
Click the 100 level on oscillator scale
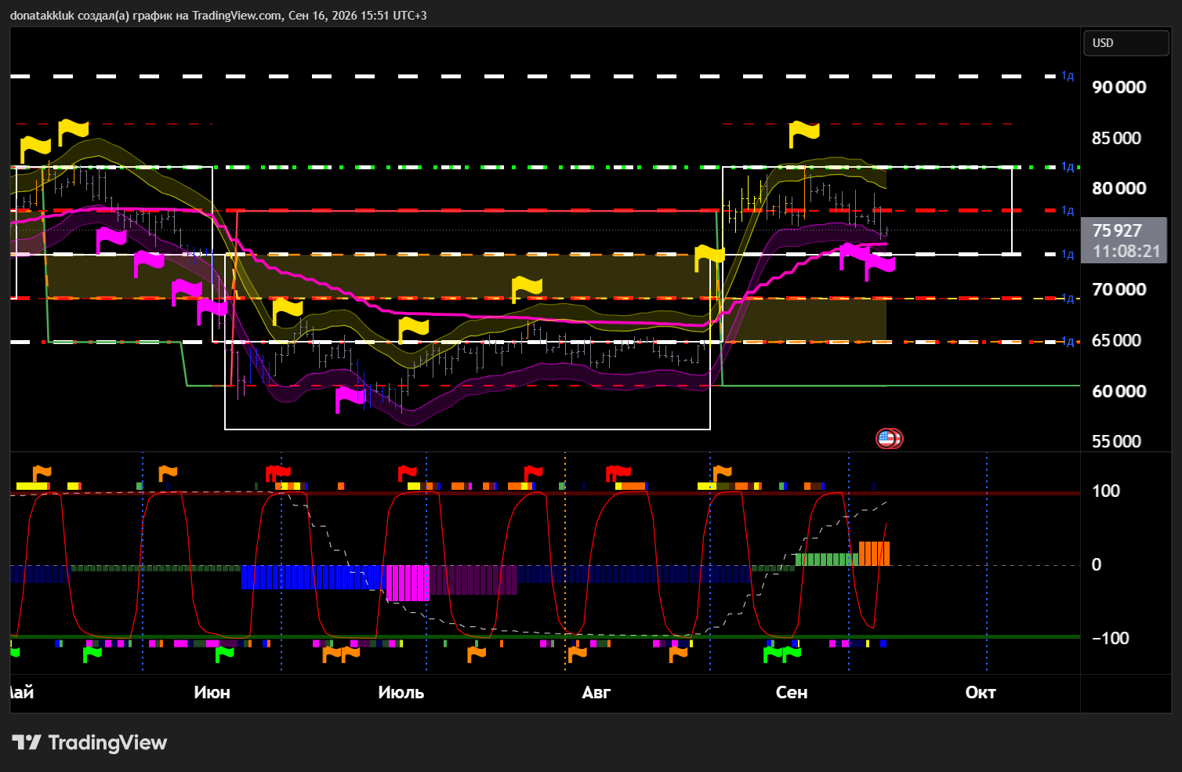pos(1105,491)
